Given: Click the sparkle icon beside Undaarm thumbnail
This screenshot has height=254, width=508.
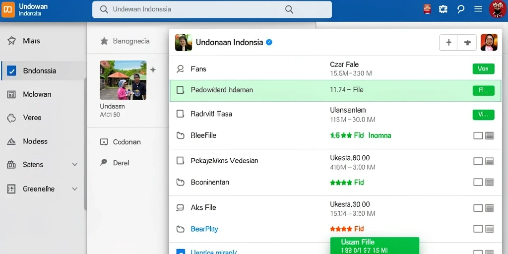Looking at the screenshot, I should (x=153, y=69).
